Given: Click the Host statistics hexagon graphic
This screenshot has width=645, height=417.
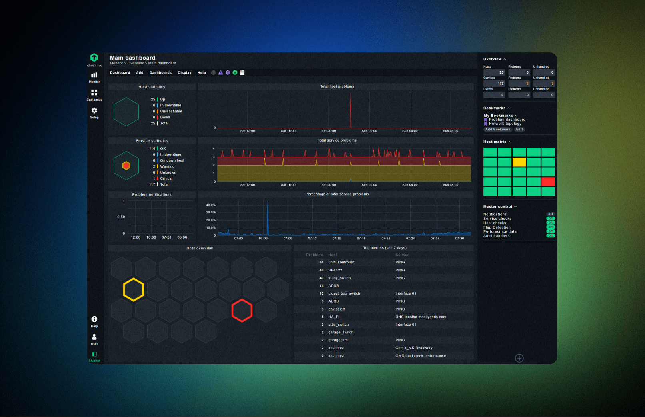Looking at the screenshot, I should 126,112.
